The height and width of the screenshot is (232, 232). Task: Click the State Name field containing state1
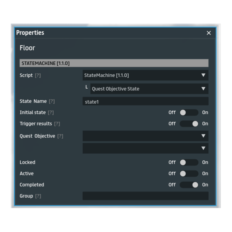145,101
